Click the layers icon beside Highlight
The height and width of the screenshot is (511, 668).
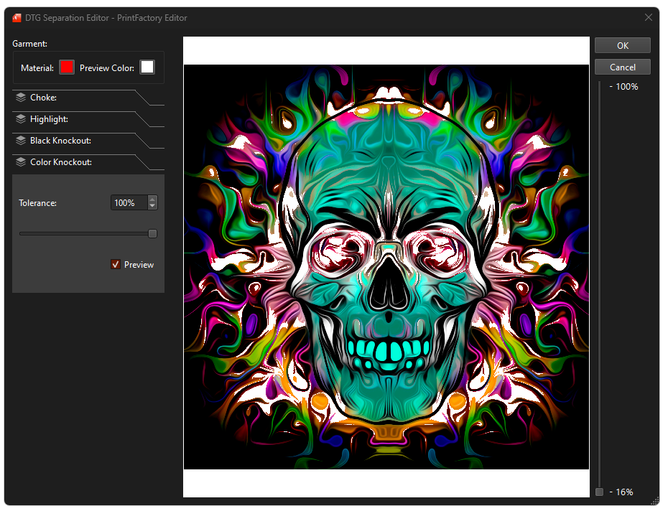[21, 119]
